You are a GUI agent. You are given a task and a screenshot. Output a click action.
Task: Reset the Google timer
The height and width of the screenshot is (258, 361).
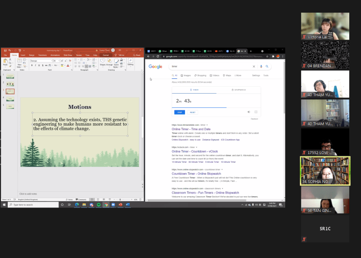tap(193, 112)
